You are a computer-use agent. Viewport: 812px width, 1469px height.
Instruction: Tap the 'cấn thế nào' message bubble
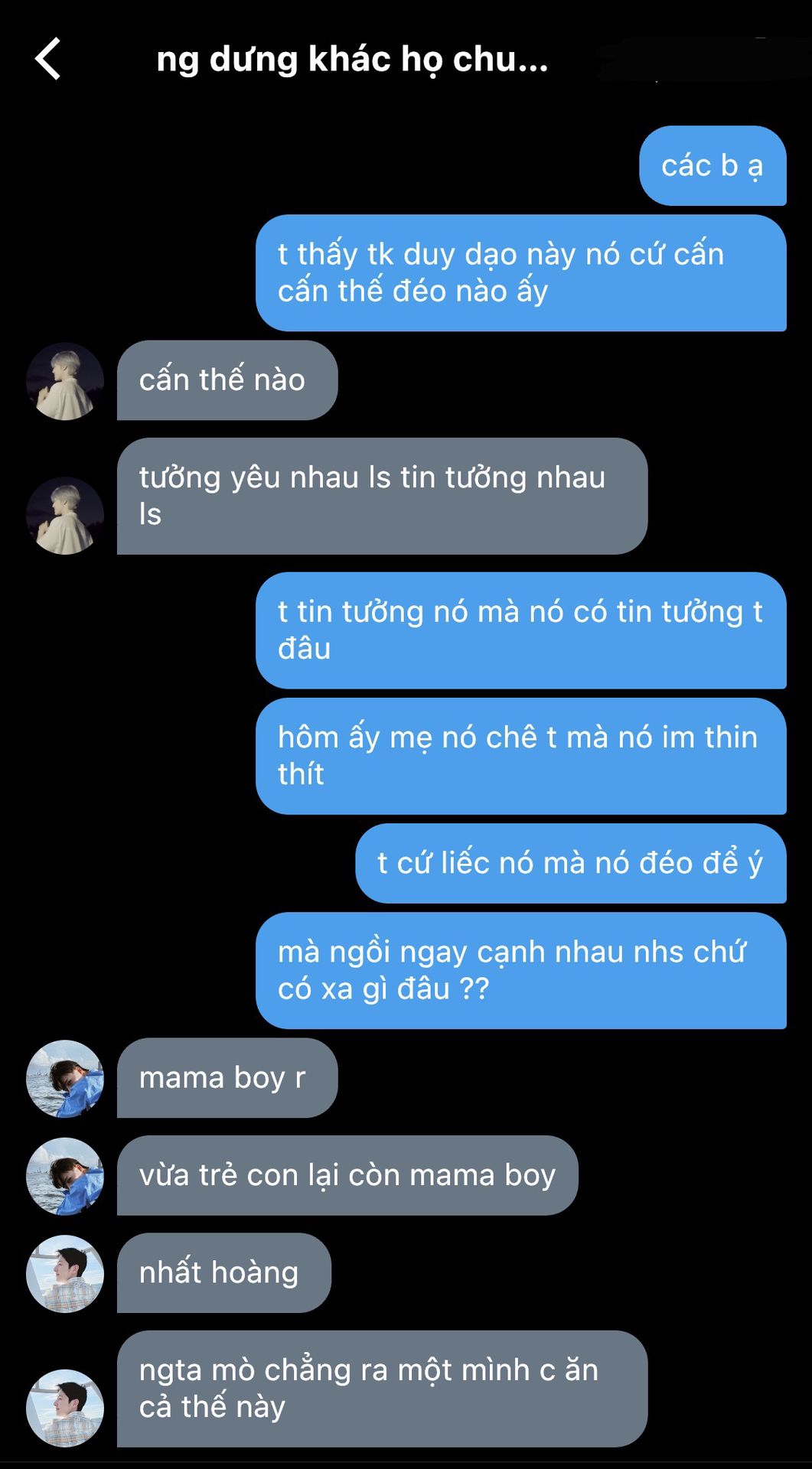[x=227, y=380]
